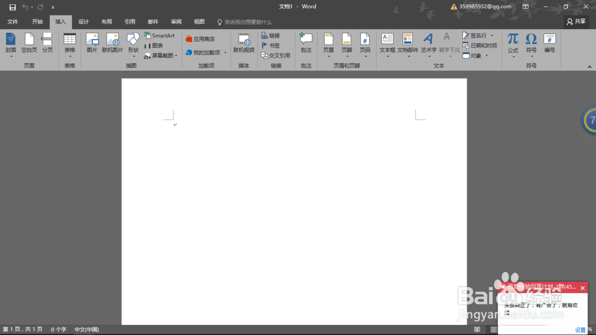The image size is (596, 335).
Task: Insert a Page Break (分页)
Action: 47,43
